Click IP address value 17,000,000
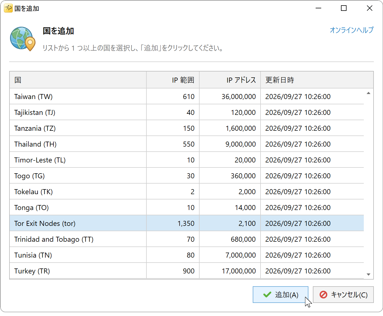The width and height of the screenshot is (383, 316). tap(239, 271)
